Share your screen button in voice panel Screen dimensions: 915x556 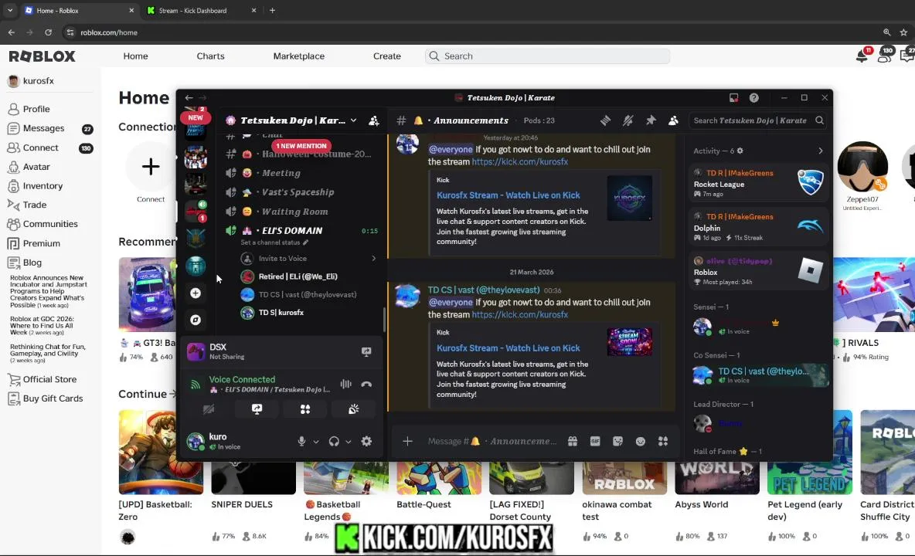[257, 409]
